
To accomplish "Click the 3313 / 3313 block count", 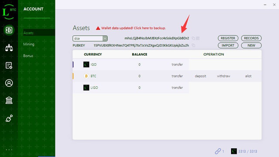I will coord(248,151).
